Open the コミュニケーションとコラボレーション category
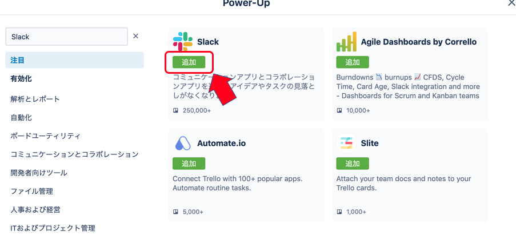 point(74,154)
